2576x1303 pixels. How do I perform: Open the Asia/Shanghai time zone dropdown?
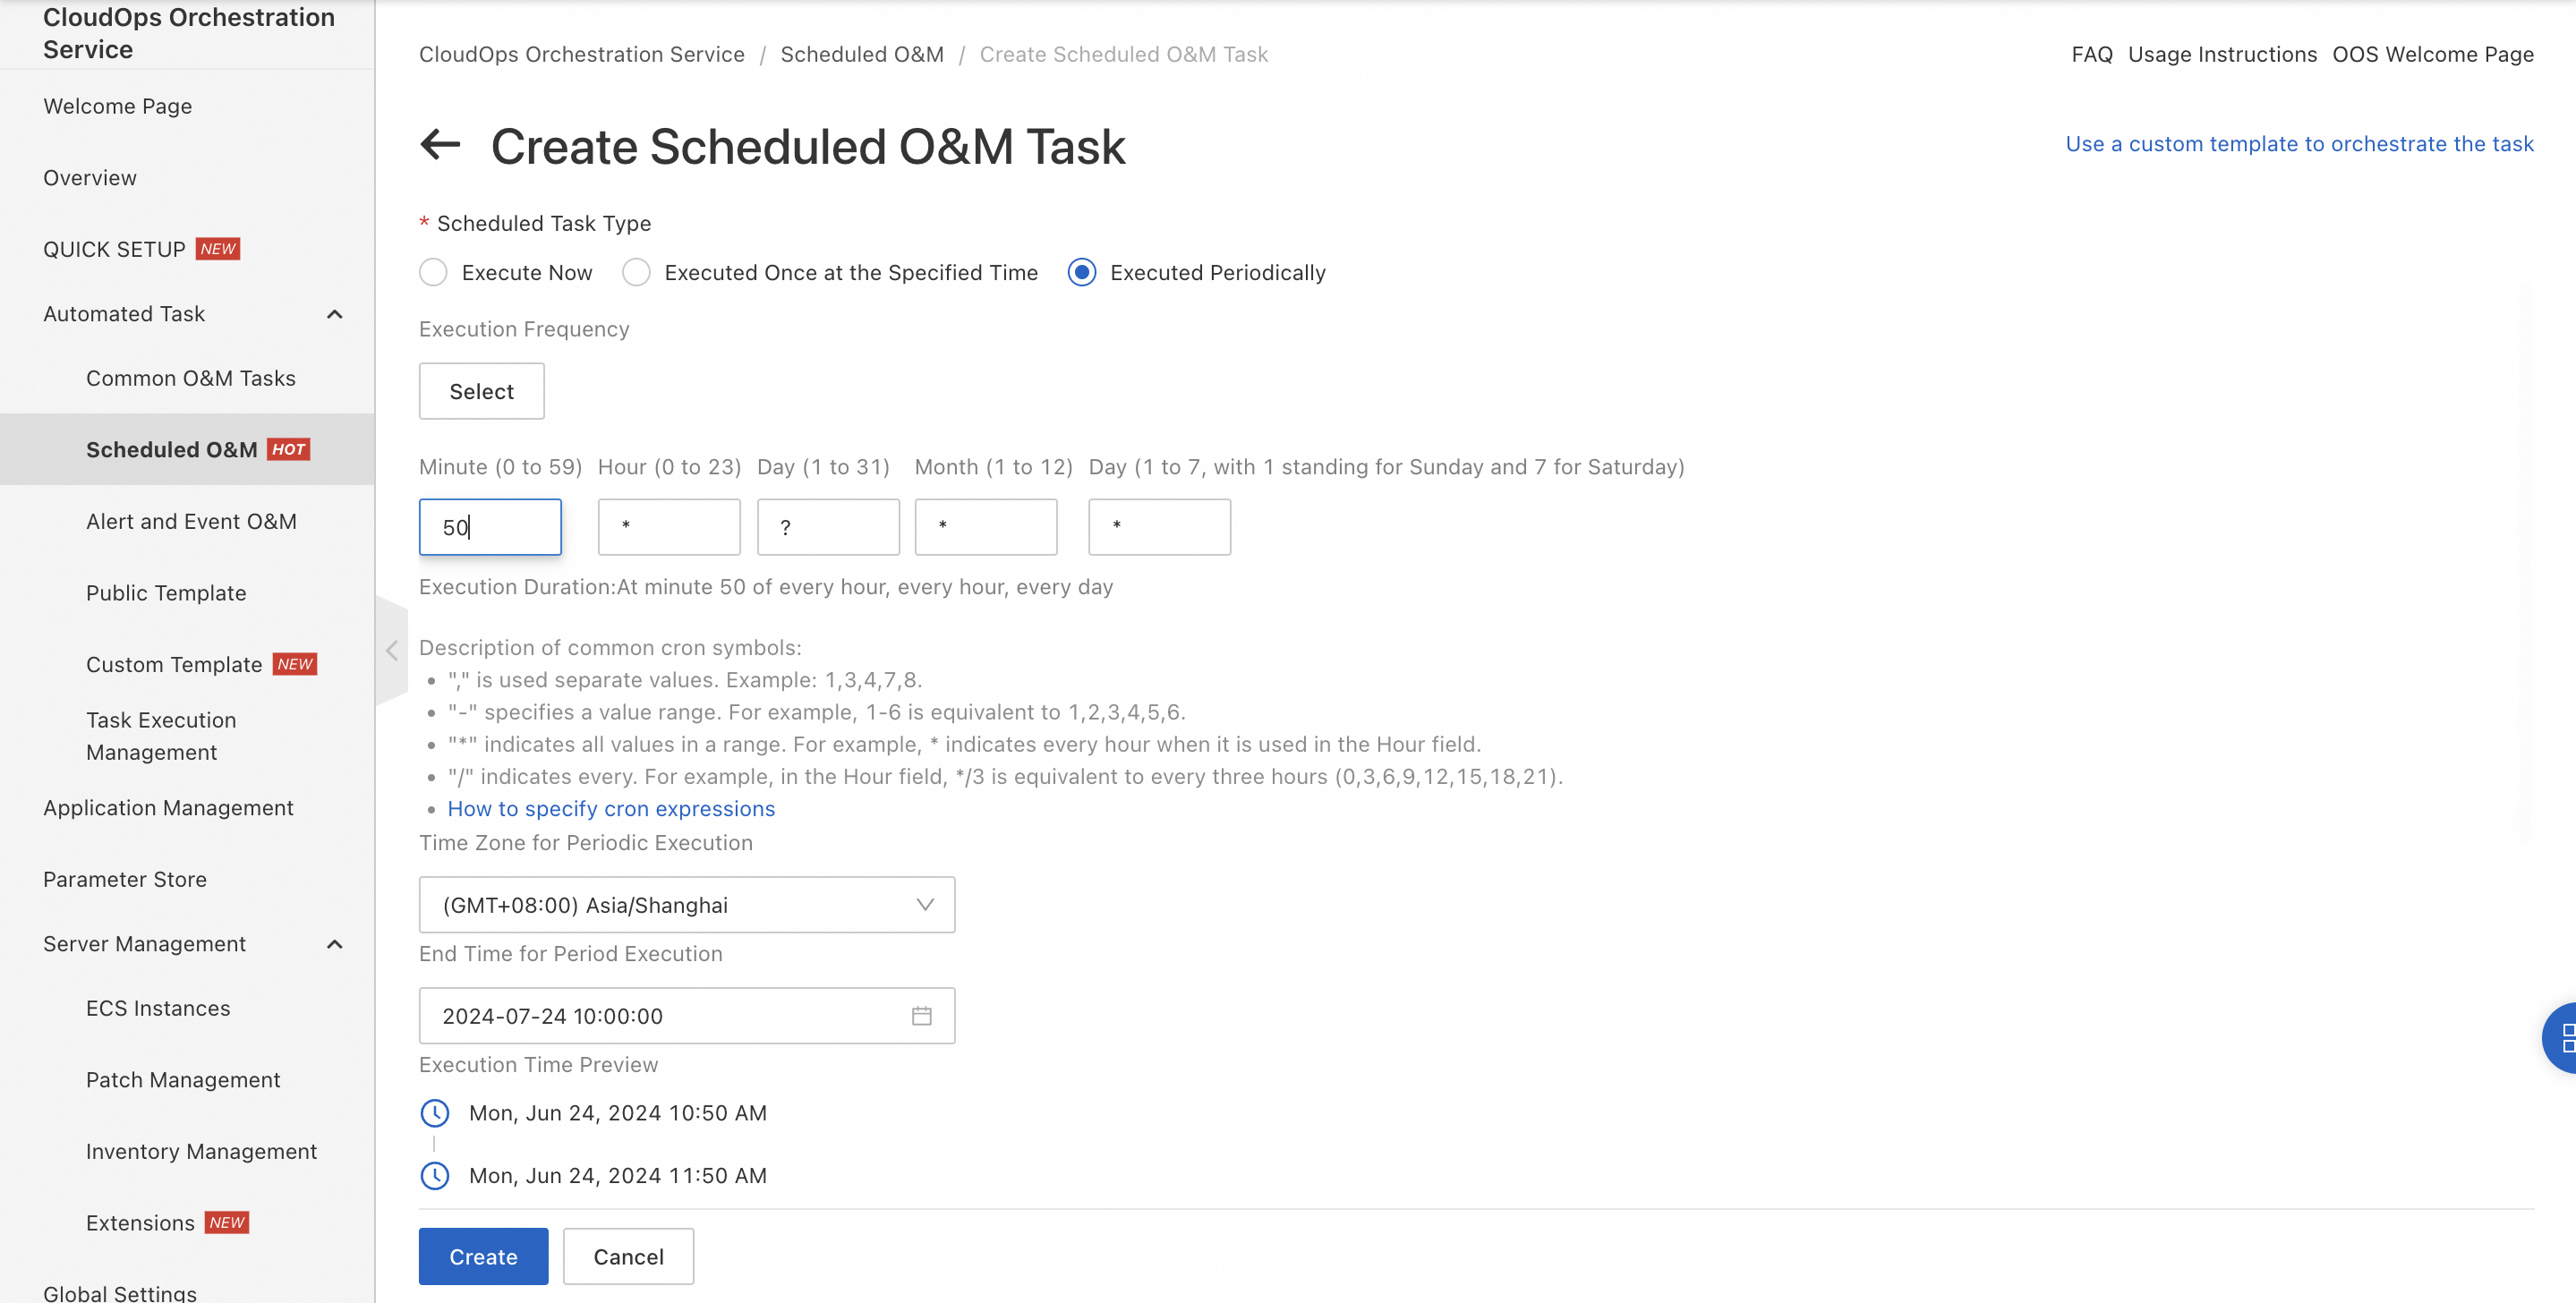click(687, 904)
